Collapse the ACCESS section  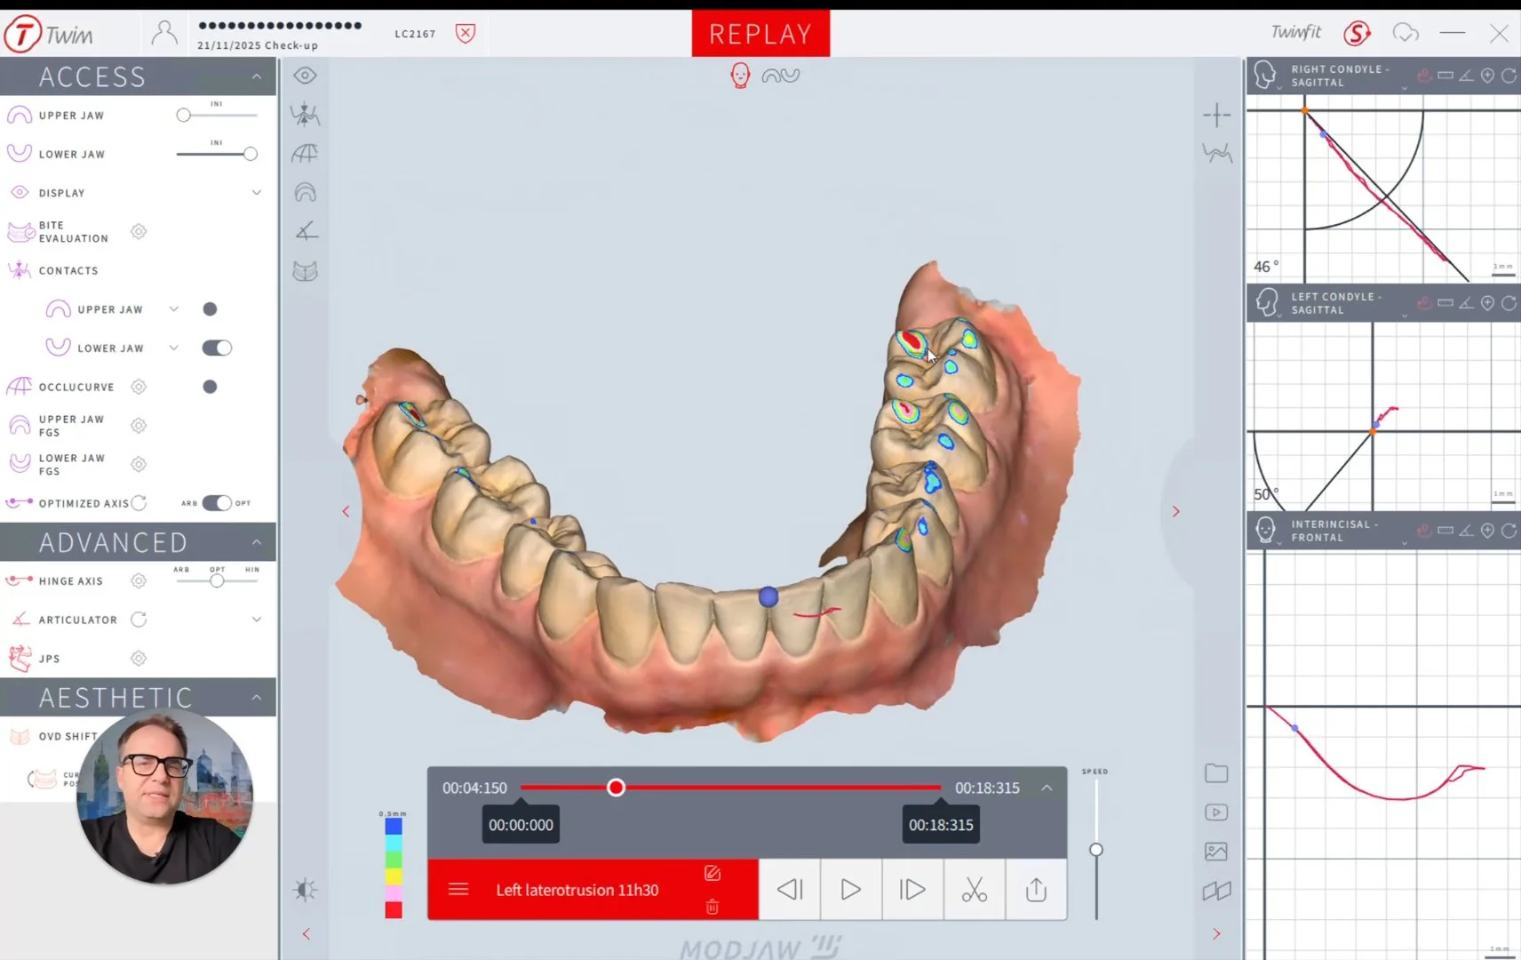point(257,77)
